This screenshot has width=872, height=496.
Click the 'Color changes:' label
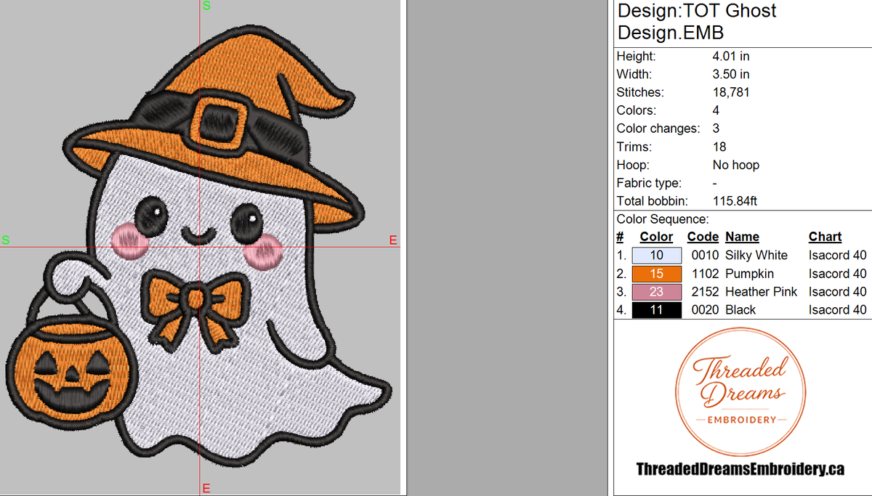(658, 129)
